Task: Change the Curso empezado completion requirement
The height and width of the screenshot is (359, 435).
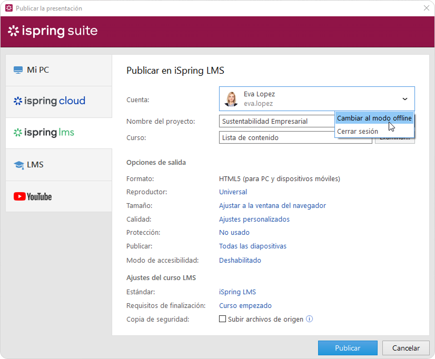Action: (x=245, y=306)
